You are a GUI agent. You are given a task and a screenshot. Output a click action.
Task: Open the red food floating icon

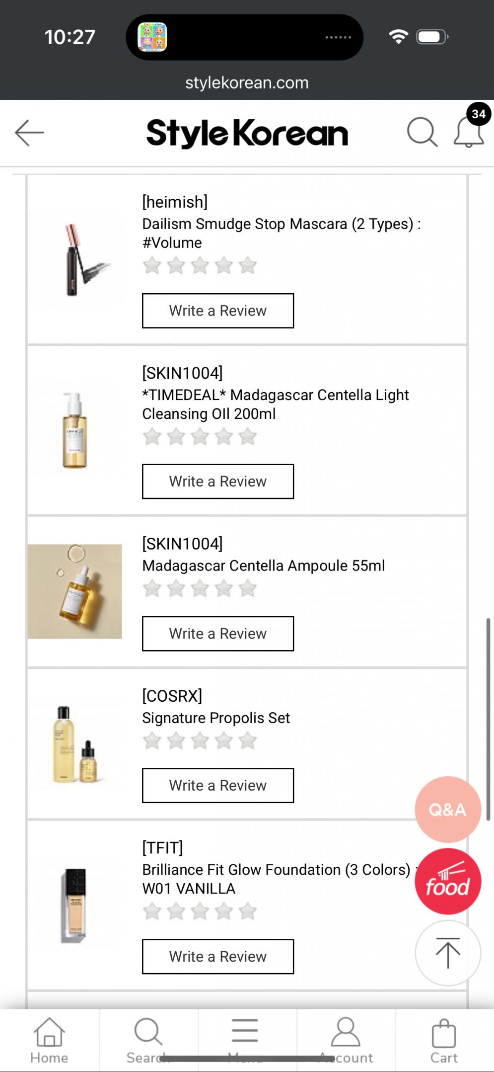click(x=447, y=881)
